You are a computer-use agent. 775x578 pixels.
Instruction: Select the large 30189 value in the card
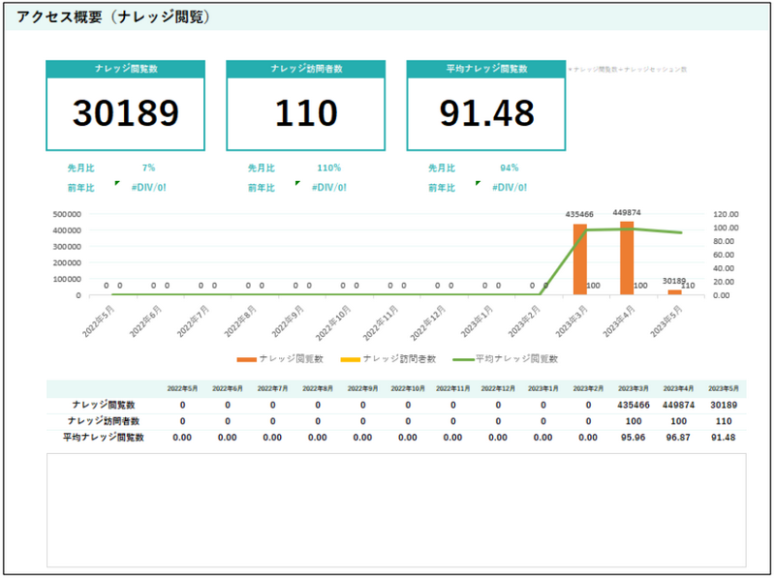coord(126,113)
